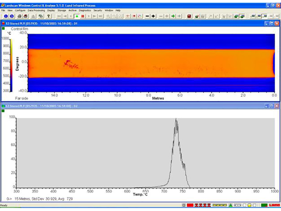Viewport: 281px width, 211px height.
Task: Toggle the green square in thermal image window
Action: [x=3, y=29]
